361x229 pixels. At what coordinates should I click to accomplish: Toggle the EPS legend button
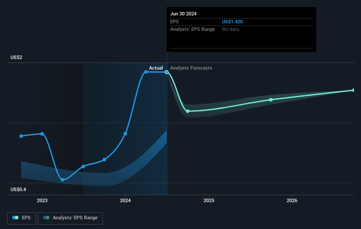click(x=22, y=218)
